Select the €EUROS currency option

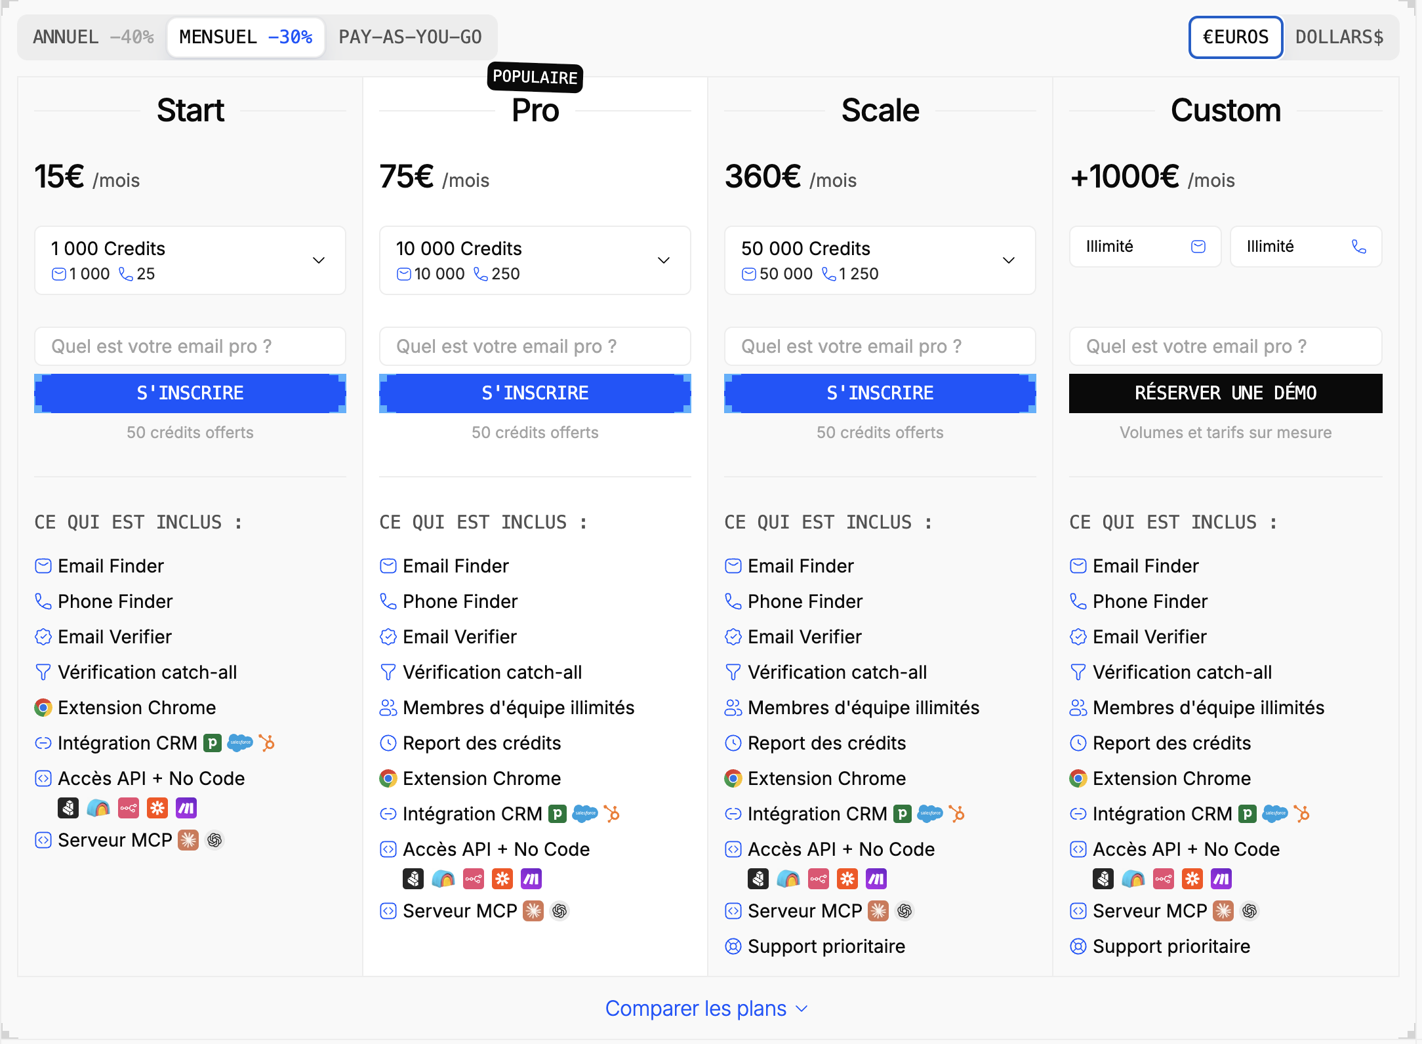pos(1236,37)
